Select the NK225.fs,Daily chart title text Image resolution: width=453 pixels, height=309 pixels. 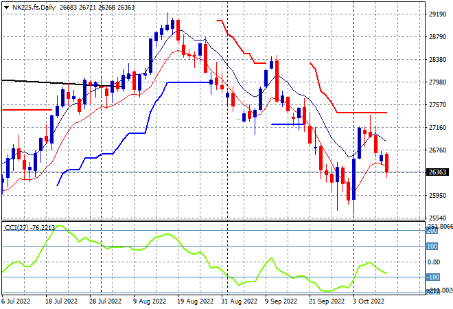coord(34,8)
